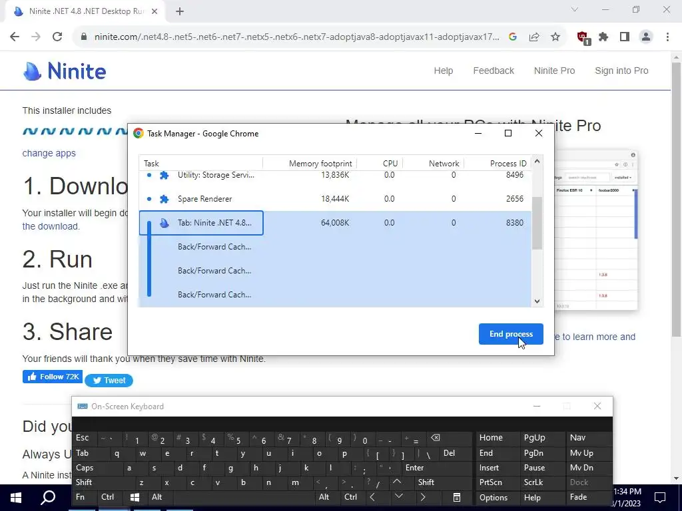Click the browser Back arrow
The width and height of the screenshot is (682, 511).
[15, 37]
